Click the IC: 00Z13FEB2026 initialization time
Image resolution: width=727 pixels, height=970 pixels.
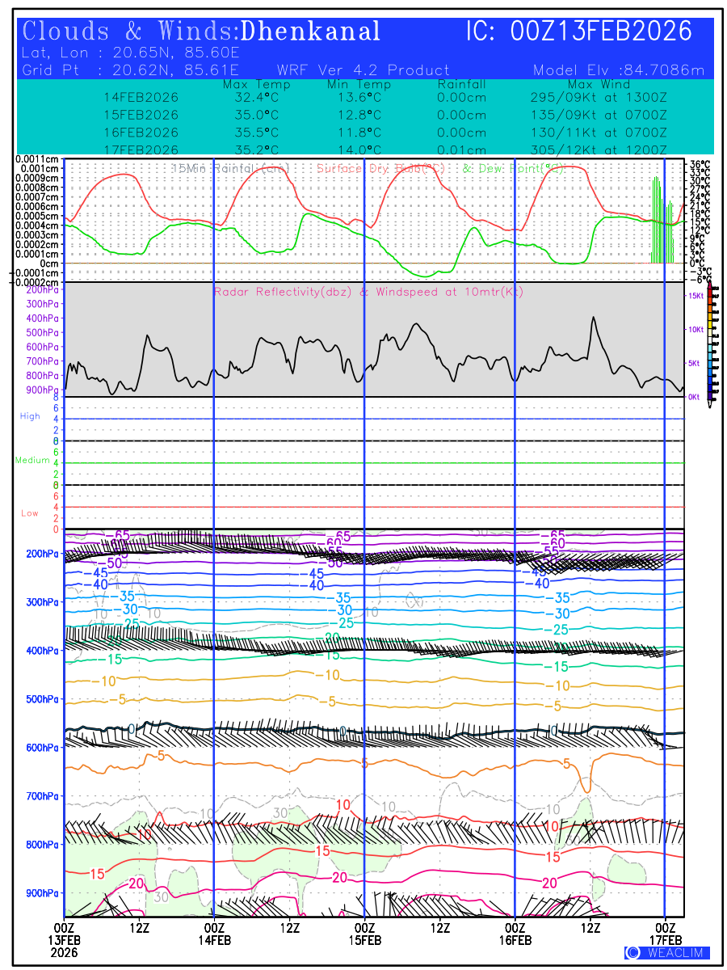pos(579,32)
